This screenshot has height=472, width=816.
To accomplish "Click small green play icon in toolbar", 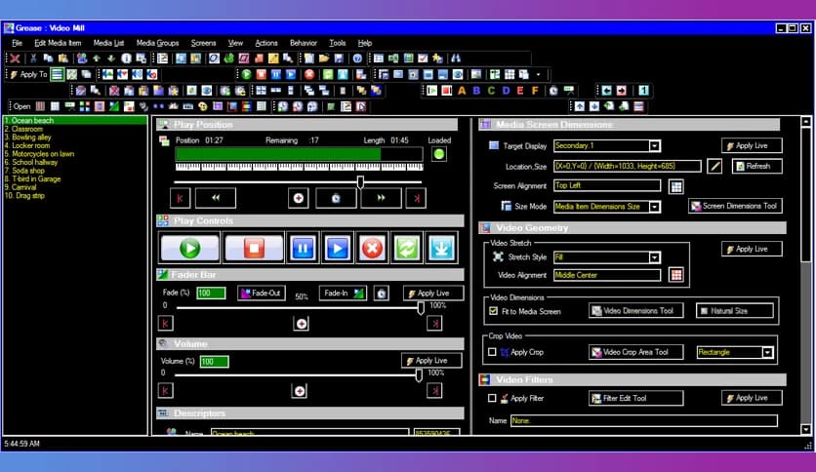I will [x=246, y=74].
